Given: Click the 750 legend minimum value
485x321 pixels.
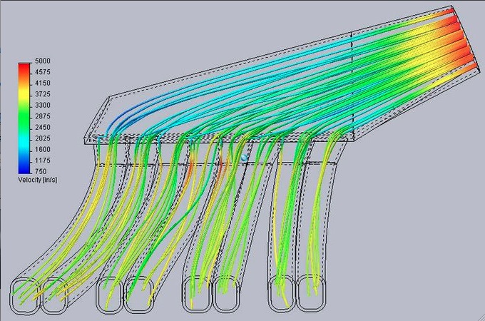Looking at the screenshot, I should coord(41,171).
